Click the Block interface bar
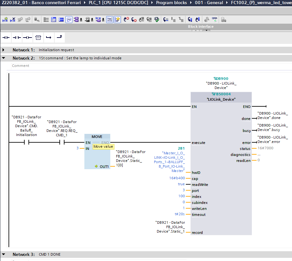Image resolution: width=292 pixels, height=261 pixels. pyautogui.click(x=201, y=27)
